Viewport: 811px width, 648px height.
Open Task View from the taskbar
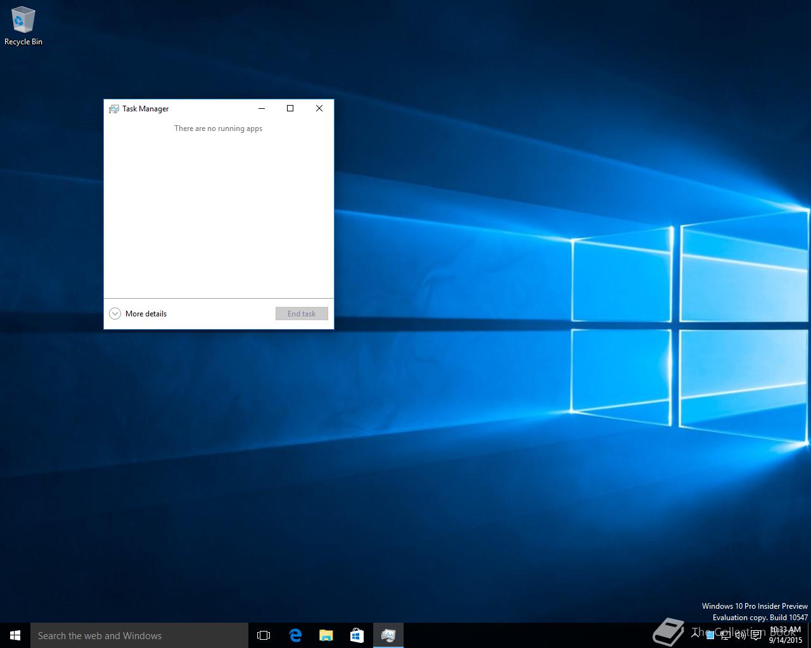click(x=264, y=635)
